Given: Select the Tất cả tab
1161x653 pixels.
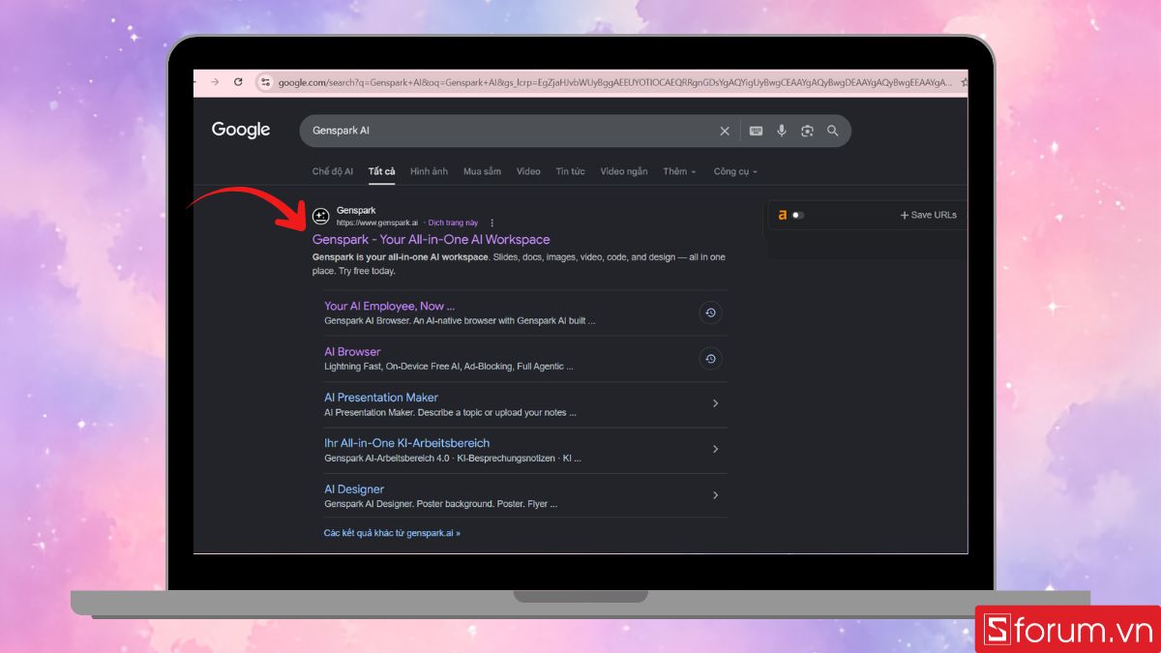Looking at the screenshot, I should point(382,171).
